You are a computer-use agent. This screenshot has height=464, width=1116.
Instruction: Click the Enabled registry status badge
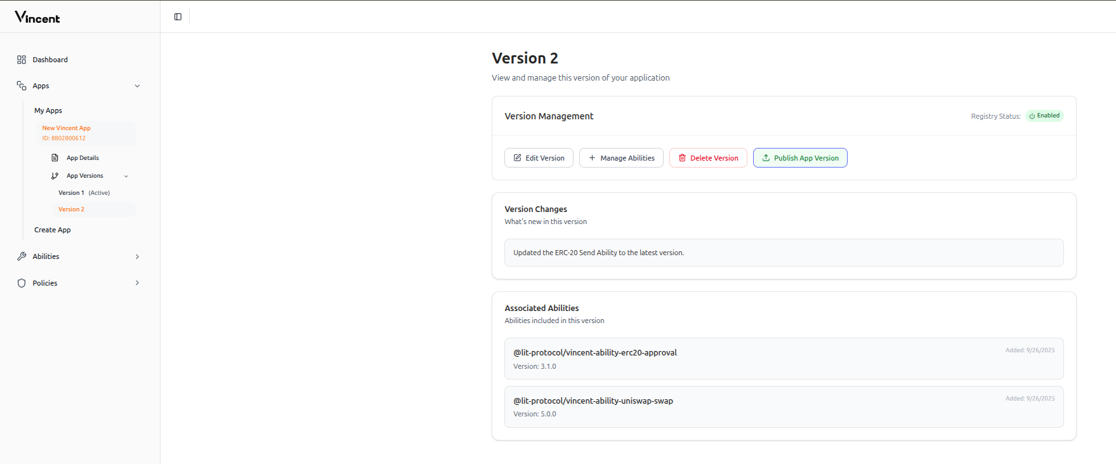pos(1044,116)
